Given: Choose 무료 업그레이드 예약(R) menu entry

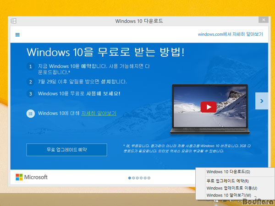Looking at the screenshot, I should click(x=235, y=181).
